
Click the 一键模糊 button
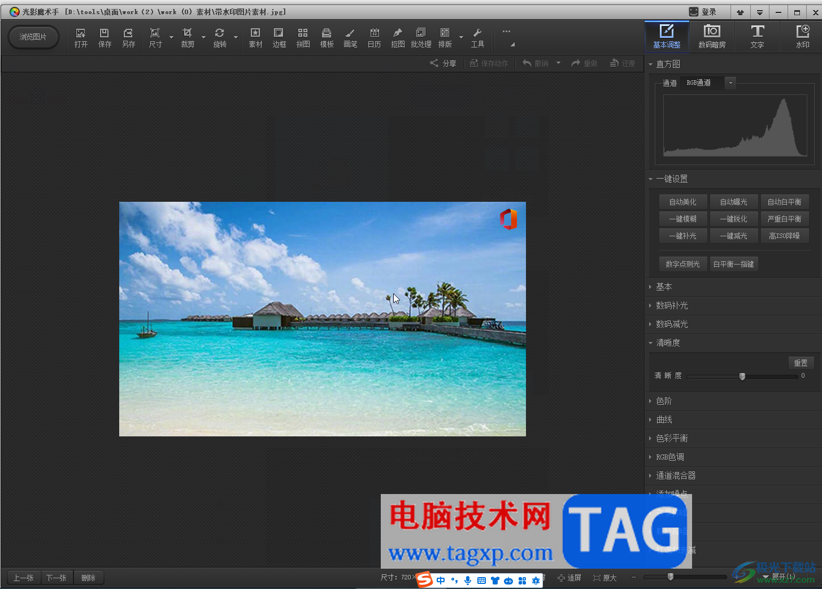683,219
